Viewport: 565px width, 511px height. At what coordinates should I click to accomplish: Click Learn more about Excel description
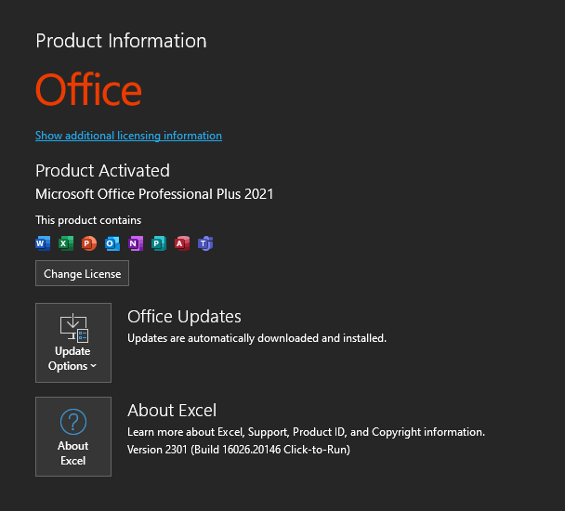point(306,432)
